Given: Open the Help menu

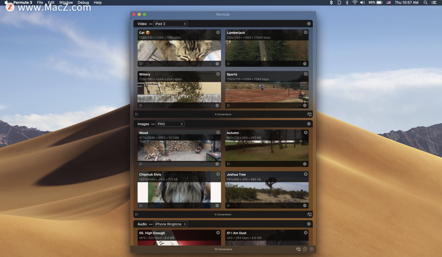Looking at the screenshot, I should [x=98, y=3].
